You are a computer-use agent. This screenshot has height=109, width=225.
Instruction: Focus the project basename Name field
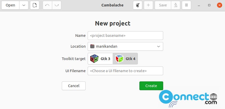coord(125,36)
